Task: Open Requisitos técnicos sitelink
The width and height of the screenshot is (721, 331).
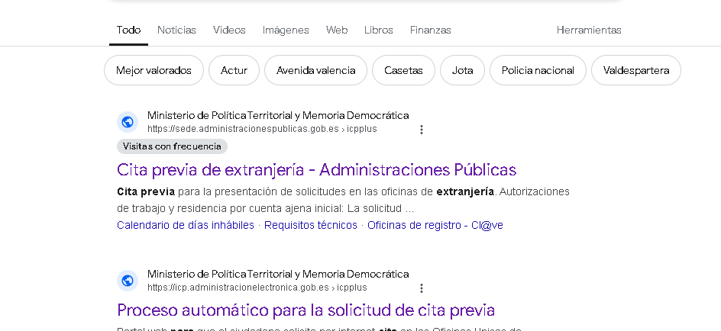Action: 310,226
